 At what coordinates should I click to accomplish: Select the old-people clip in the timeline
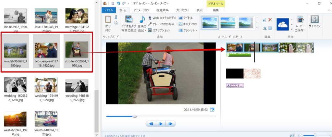[x=235, y=47]
